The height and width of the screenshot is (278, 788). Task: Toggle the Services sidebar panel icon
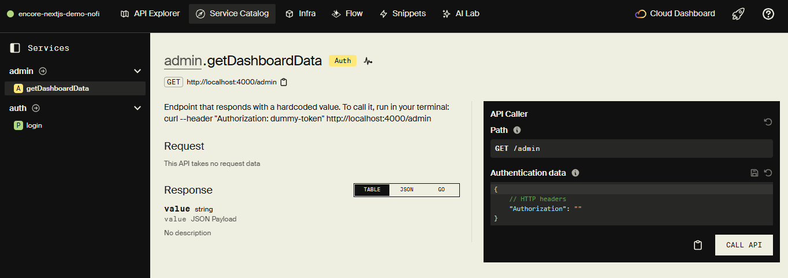pyautogui.click(x=15, y=48)
